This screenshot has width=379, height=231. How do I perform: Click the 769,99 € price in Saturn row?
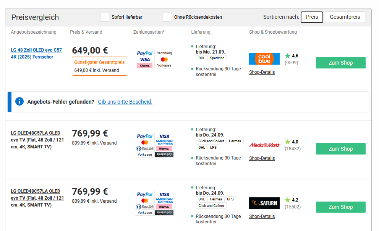pyautogui.click(x=90, y=191)
